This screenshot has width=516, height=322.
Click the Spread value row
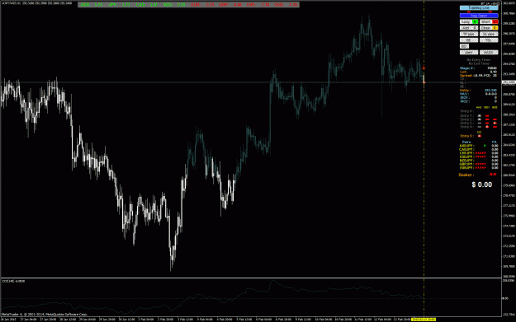click(x=479, y=76)
